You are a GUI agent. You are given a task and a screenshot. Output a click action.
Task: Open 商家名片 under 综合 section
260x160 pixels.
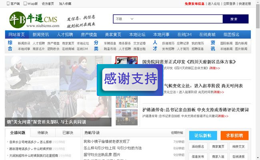click(x=39, y=49)
